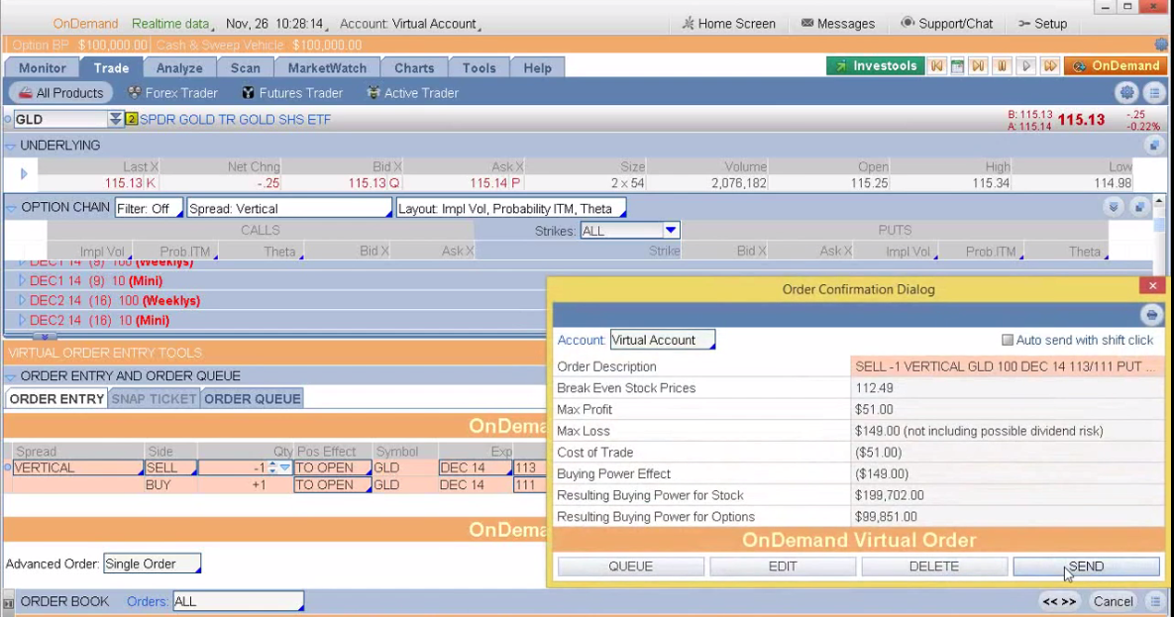Screen dimensions: 1174x617
Task: Open the symbol selector dropdown arrow
Action: point(115,119)
